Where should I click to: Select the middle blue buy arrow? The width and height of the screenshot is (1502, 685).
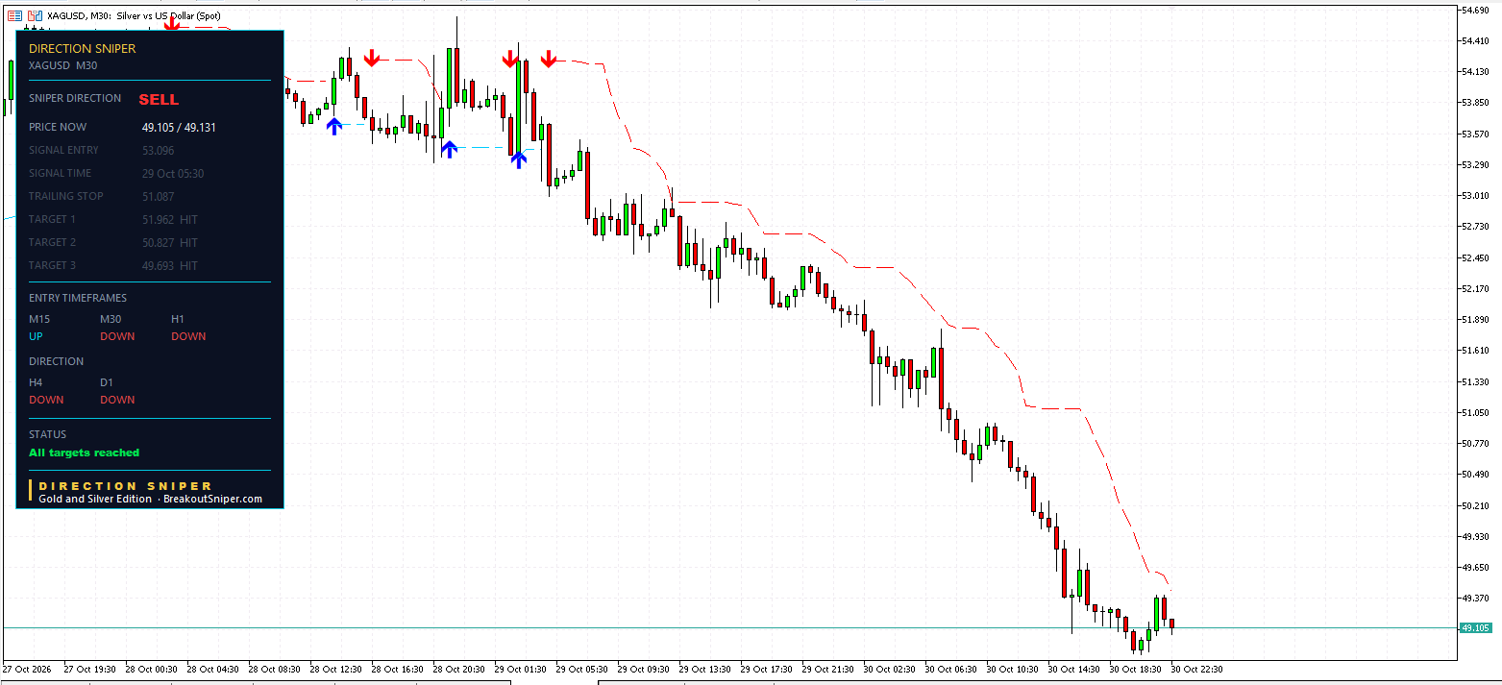449,148
